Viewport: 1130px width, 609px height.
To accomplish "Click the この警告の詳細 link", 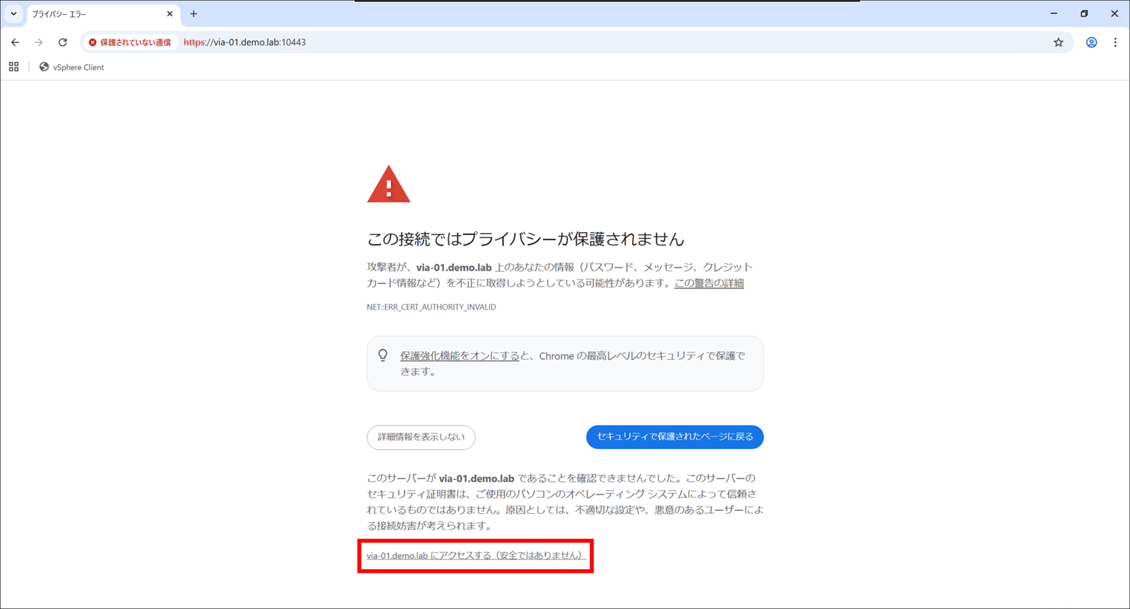I will [x=708, y=282].
